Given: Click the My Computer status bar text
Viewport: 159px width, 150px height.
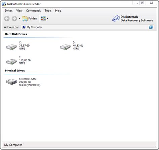Looking at the screenshot, I should [13, 145].
